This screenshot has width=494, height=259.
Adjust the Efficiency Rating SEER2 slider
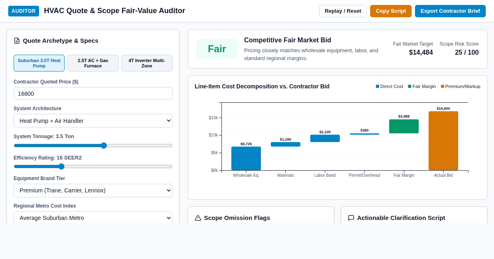click(x=93, y=166)
